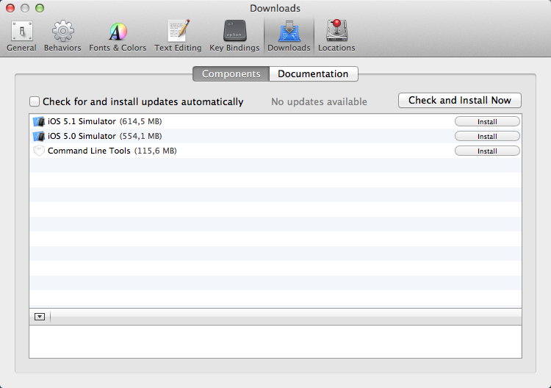Click the iOS 5.1 Simulator icon
551x388 pixels.
(x=39, y=121)
